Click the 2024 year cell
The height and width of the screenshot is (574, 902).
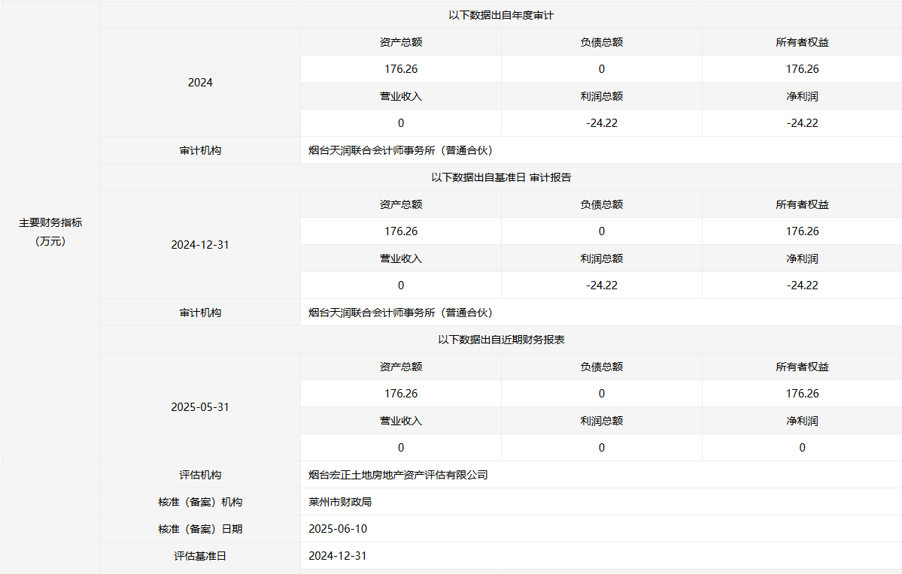pyautogui.click(x=200, y=83)
